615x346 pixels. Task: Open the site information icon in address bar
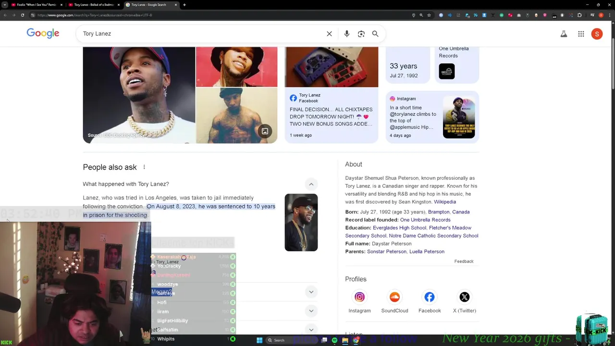point(33,15)
